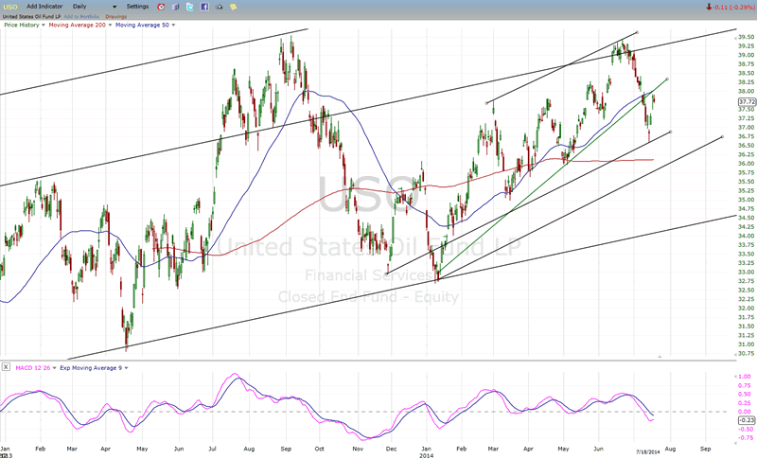Click the notebook icon in toolbar
Screen dimensions: 757x459
click(x=175, y=7)
